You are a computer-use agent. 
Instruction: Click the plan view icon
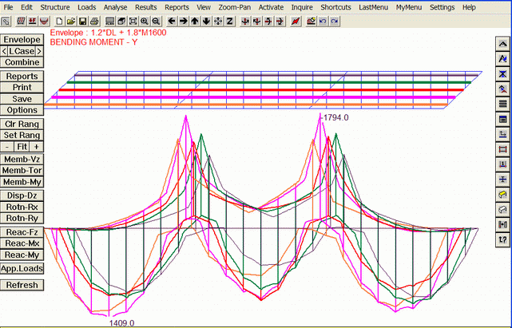[110, 22]
